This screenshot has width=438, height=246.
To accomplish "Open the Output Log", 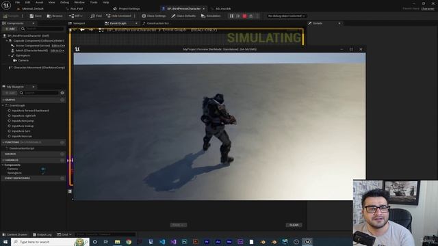I will point(42,234).
